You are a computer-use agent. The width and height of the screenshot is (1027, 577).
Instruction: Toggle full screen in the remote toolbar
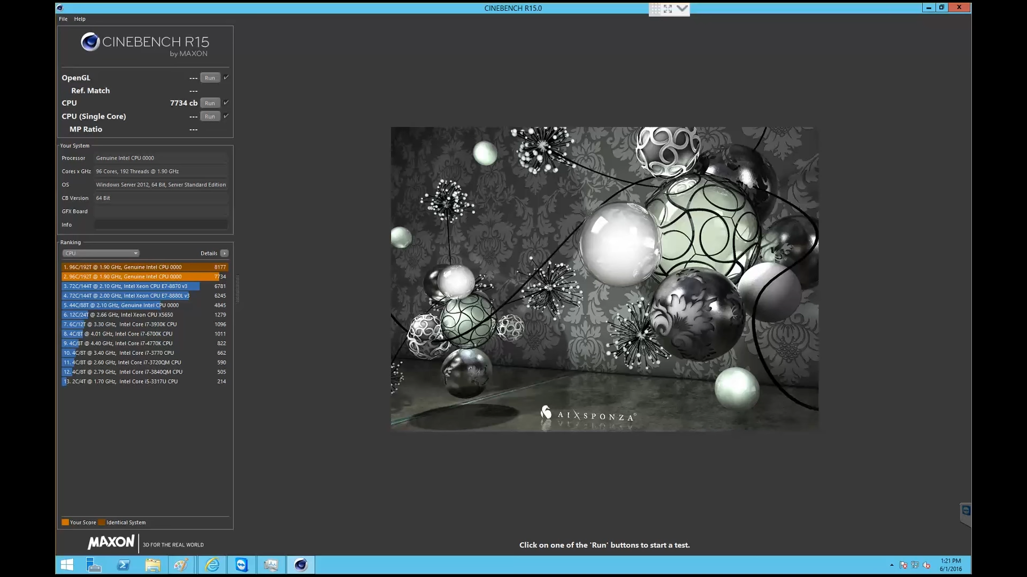click(x=668, y=9)
